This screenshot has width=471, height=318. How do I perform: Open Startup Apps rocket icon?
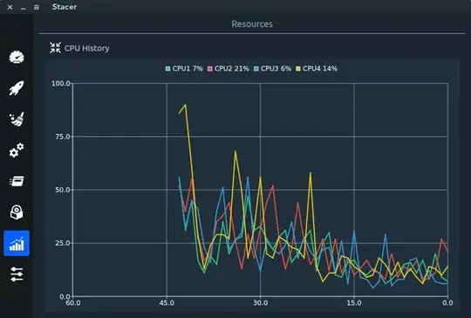coord(17,88)
